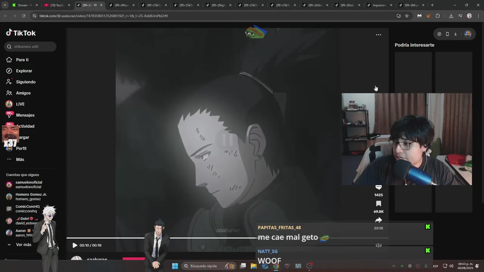Open the LIVE section in sidebar
This screenshot has height=272, width=484.
pos(20,104)
